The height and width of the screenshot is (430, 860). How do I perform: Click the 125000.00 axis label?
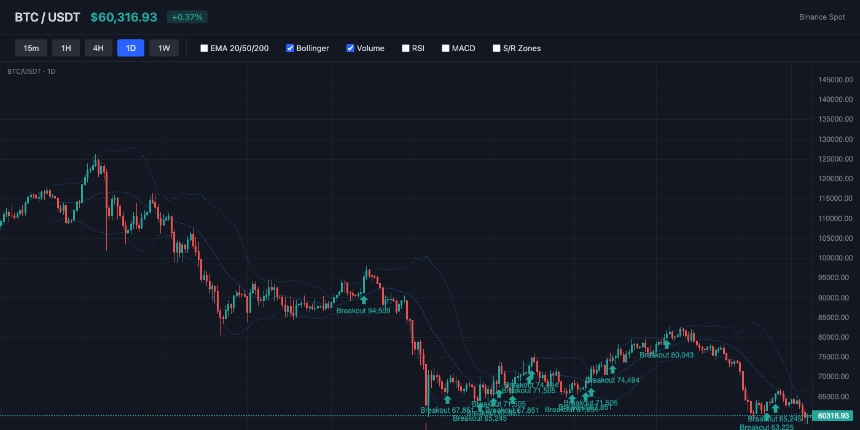[x=835, y=159]
